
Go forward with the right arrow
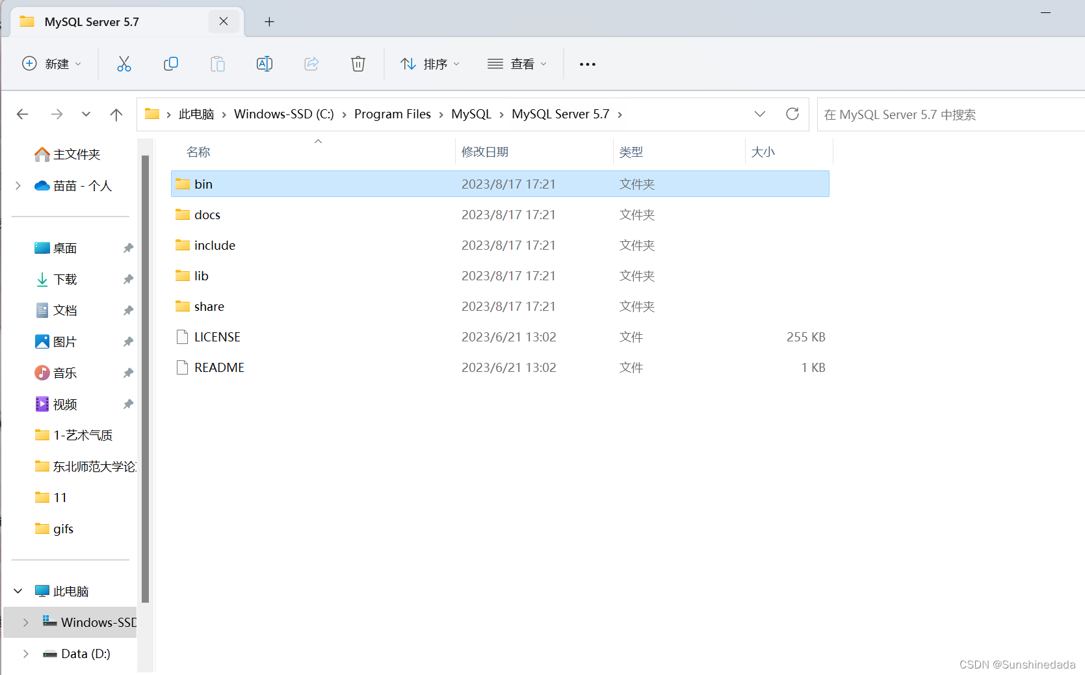[57, 114]
